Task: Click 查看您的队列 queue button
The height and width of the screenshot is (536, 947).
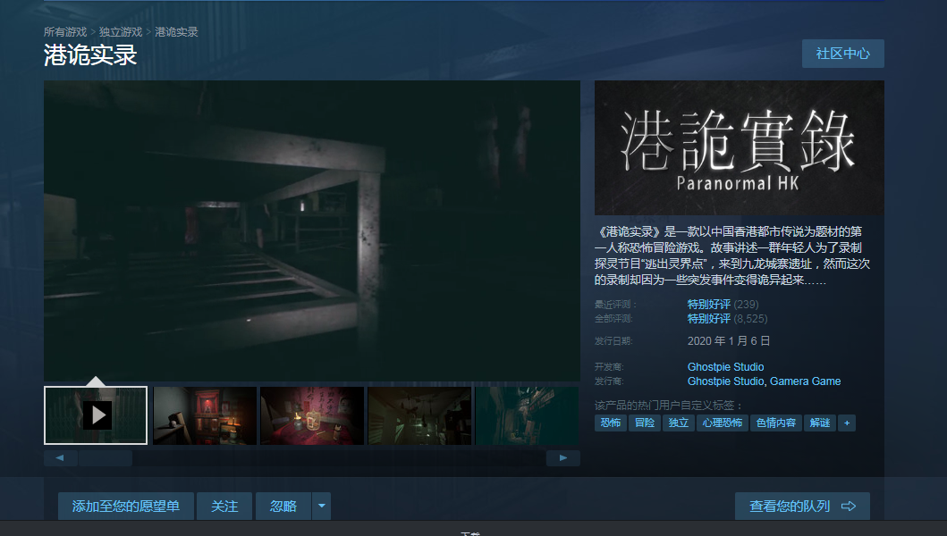Action: click(802, 506)
